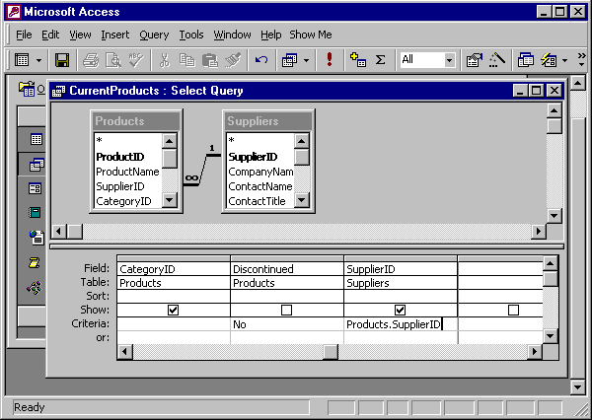Uncheck Show box for SupplierID column
This screenshot has height=420, width=592.
[400, 310]
